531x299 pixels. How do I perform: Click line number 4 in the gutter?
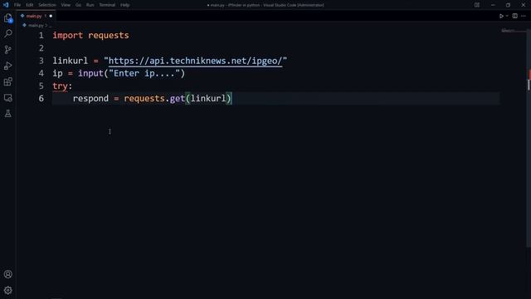tap(41, 73)
